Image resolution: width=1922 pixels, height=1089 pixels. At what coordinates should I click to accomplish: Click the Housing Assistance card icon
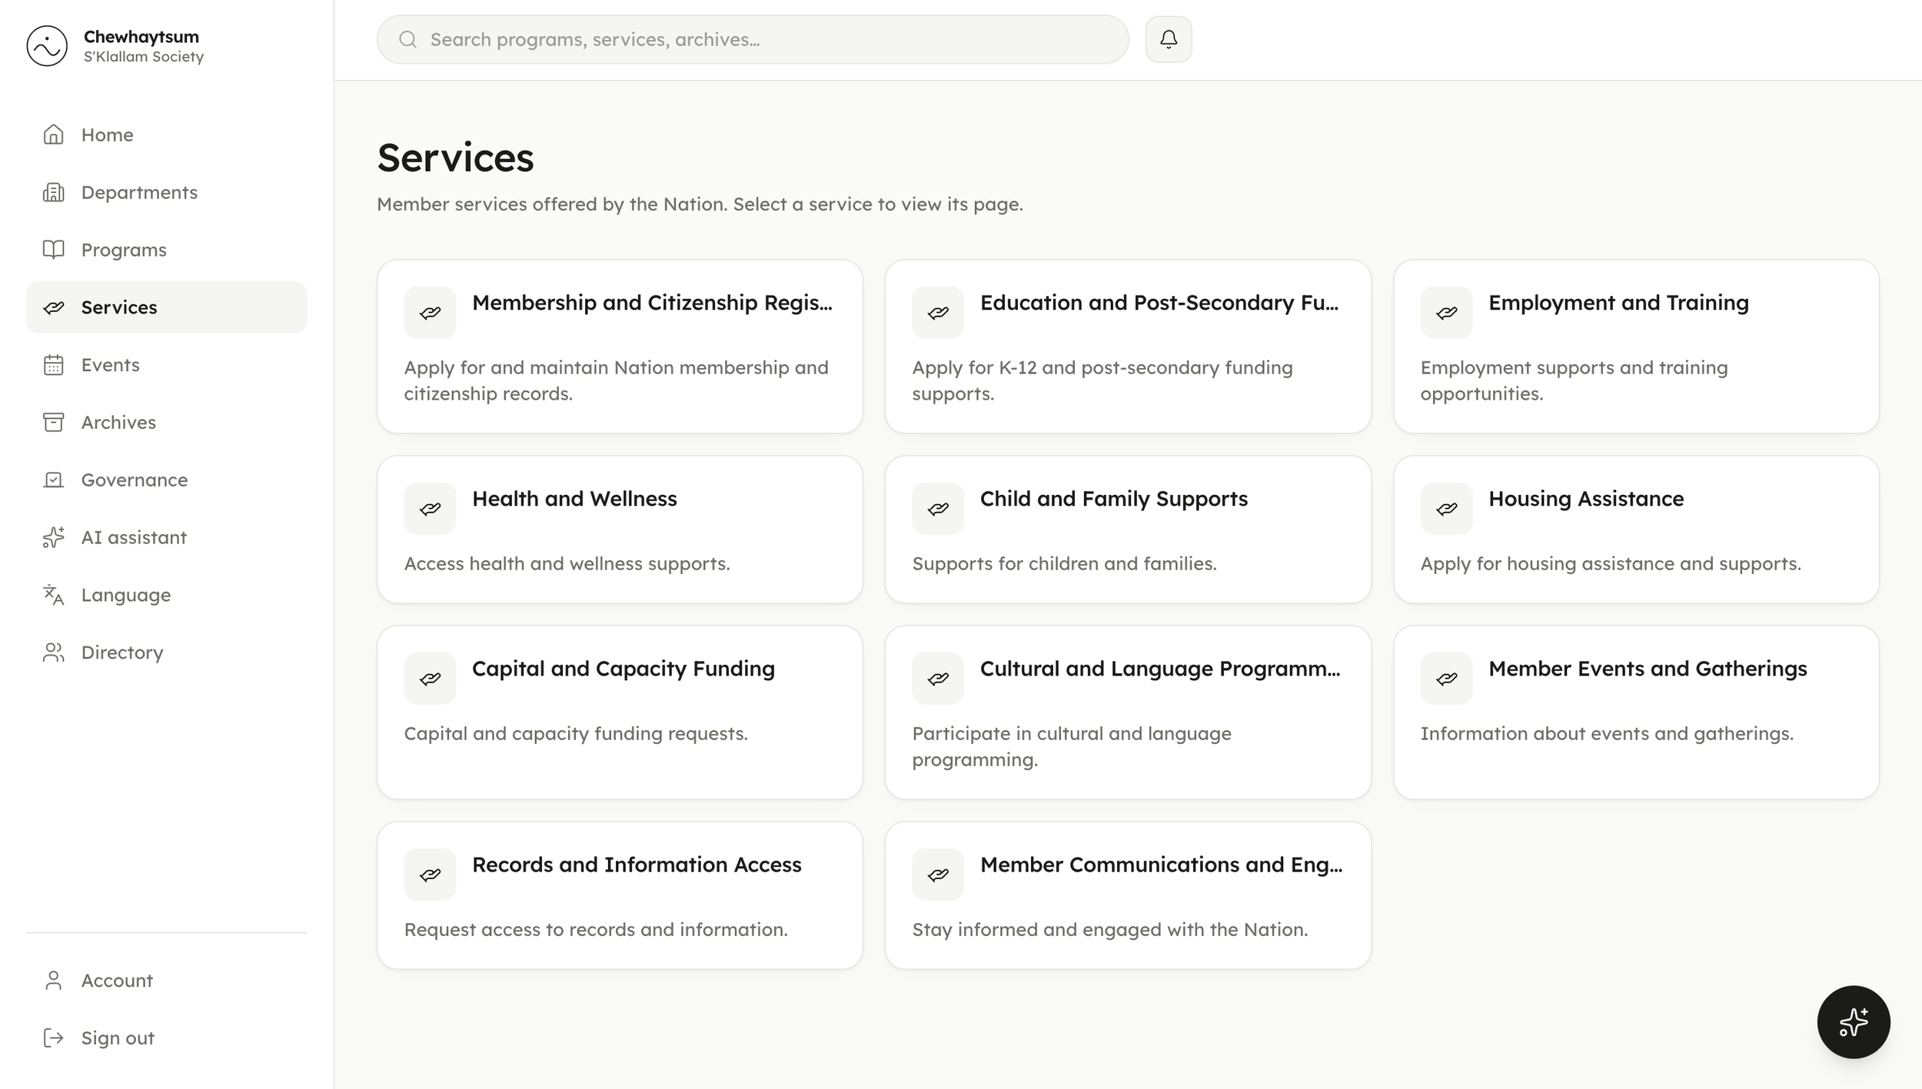pos(1447,509)
